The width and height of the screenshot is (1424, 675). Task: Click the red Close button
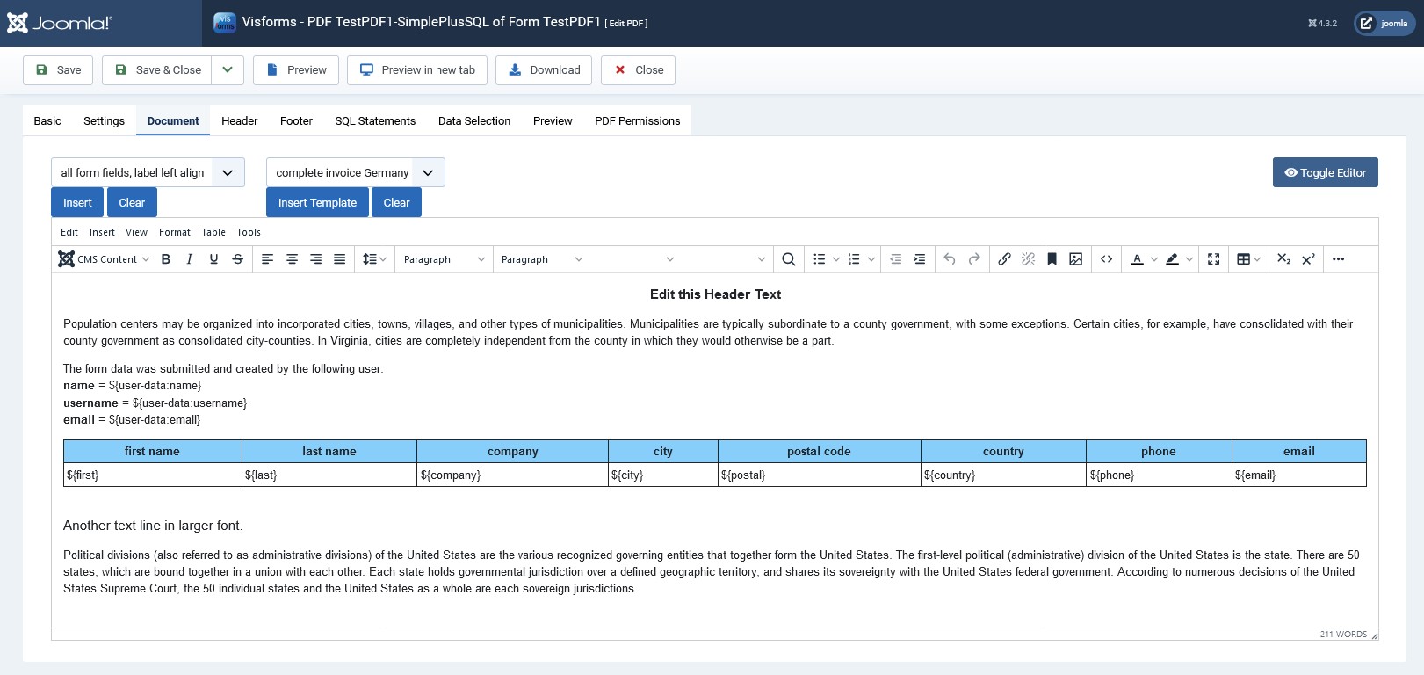(x=638, y=70)
